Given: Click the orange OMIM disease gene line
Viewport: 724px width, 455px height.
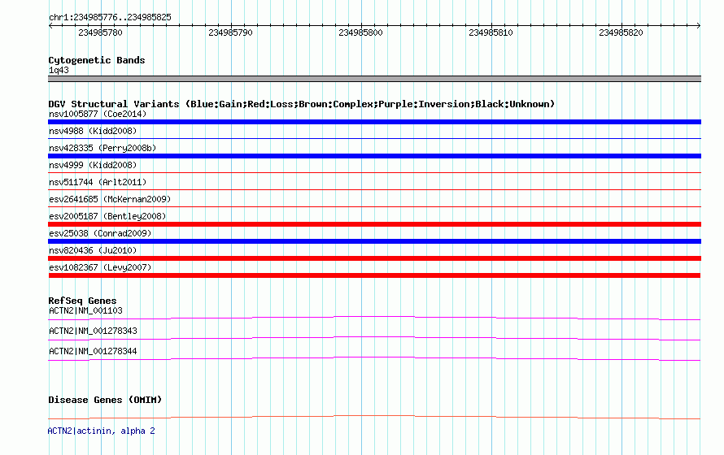Looking at the screenshot, I should pos(374,417).
